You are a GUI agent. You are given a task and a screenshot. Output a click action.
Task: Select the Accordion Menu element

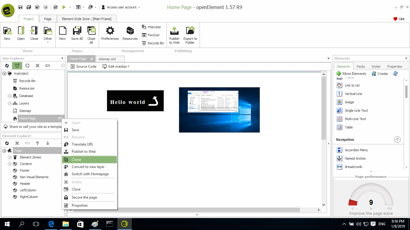coord(356,150)
